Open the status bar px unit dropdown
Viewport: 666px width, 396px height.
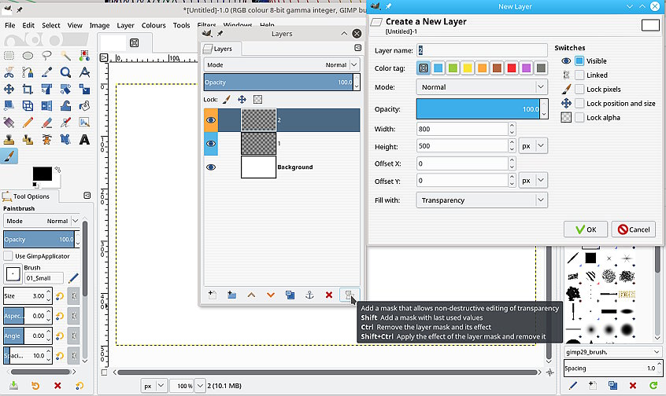pos(154,386)
